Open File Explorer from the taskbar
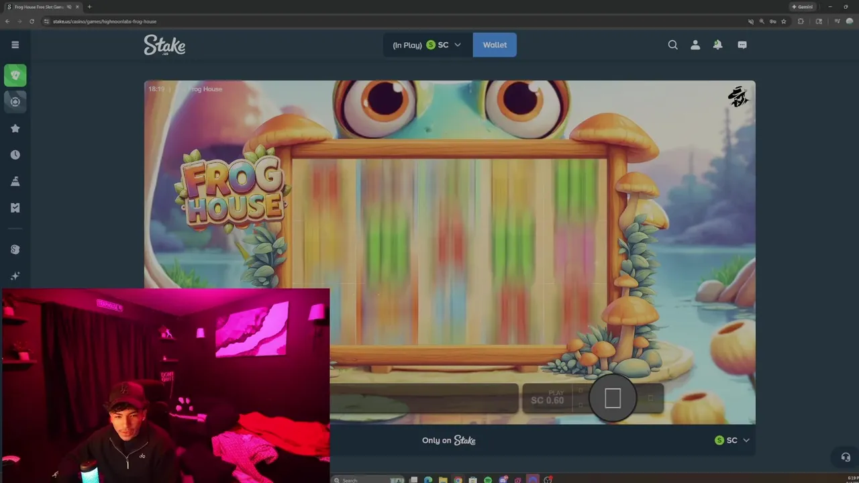The image size is (859, 483). click(443, 480)
